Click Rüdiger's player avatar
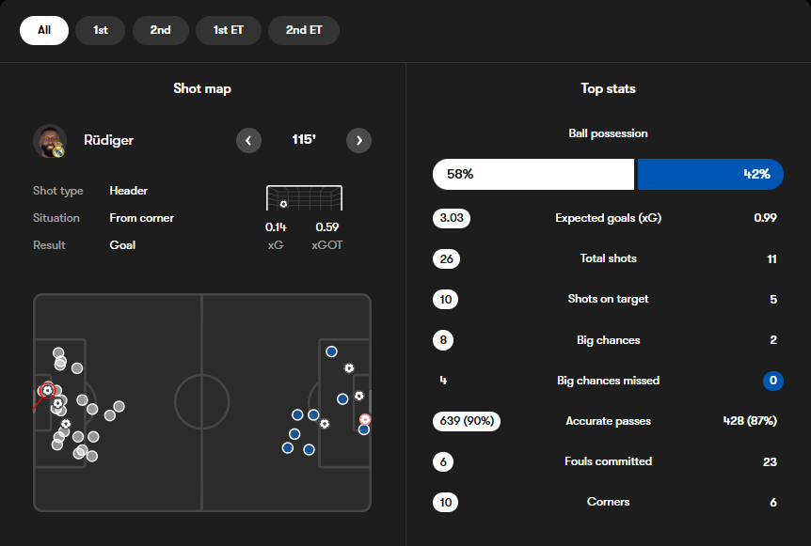This screenshot has width=811, height=546. 50,141
